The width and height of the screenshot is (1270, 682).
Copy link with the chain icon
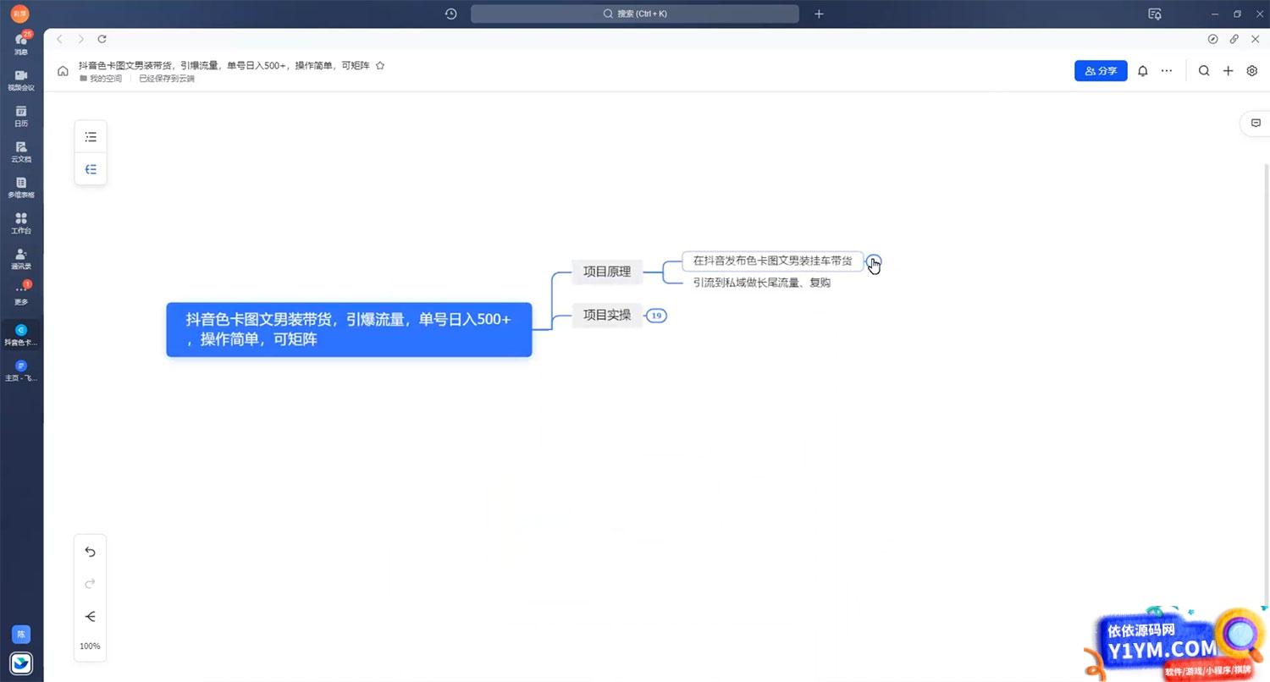click(1234, 39)
